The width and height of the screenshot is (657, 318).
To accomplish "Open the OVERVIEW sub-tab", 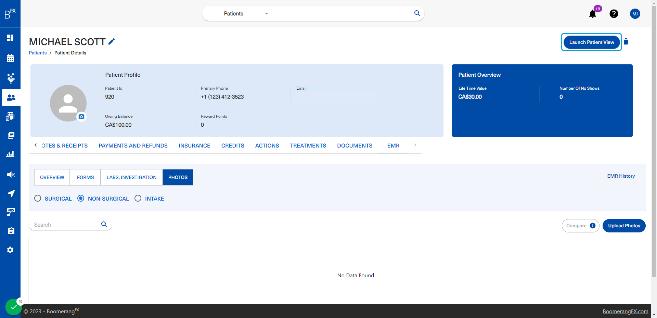I will [52, 177].
